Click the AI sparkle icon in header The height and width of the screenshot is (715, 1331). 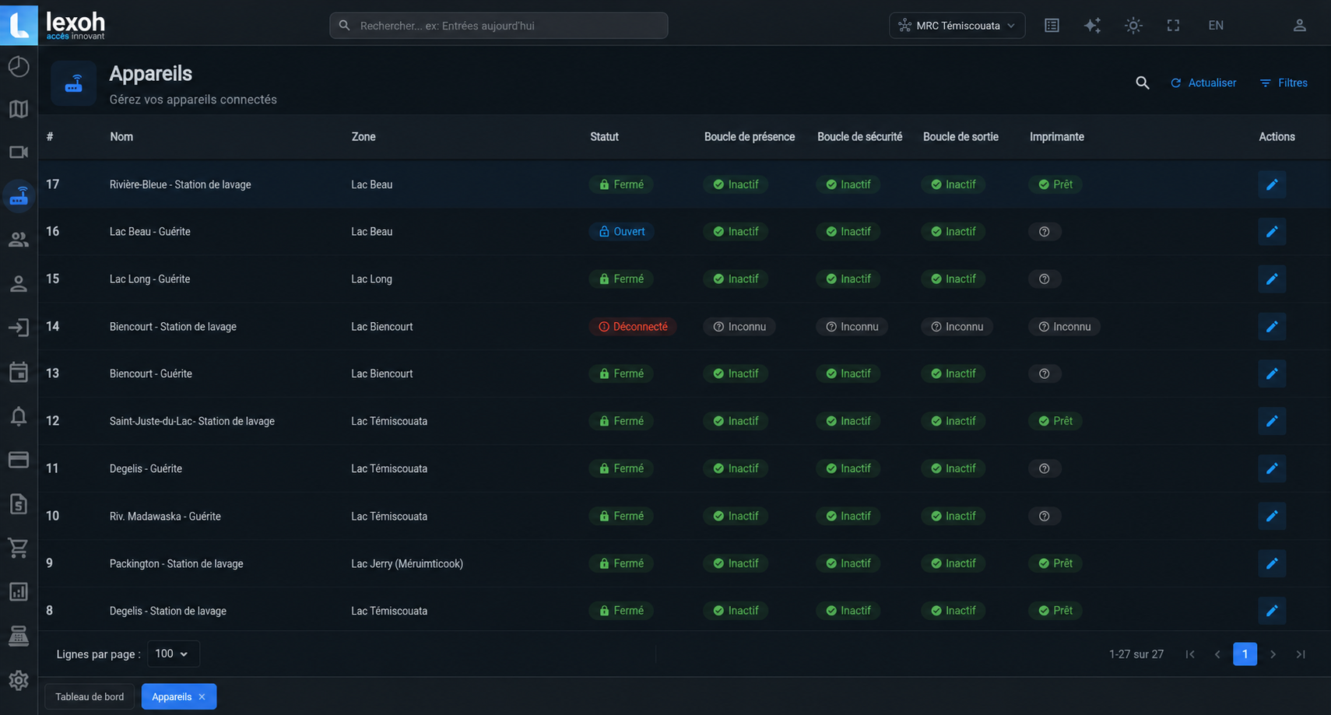[1092, 26]
